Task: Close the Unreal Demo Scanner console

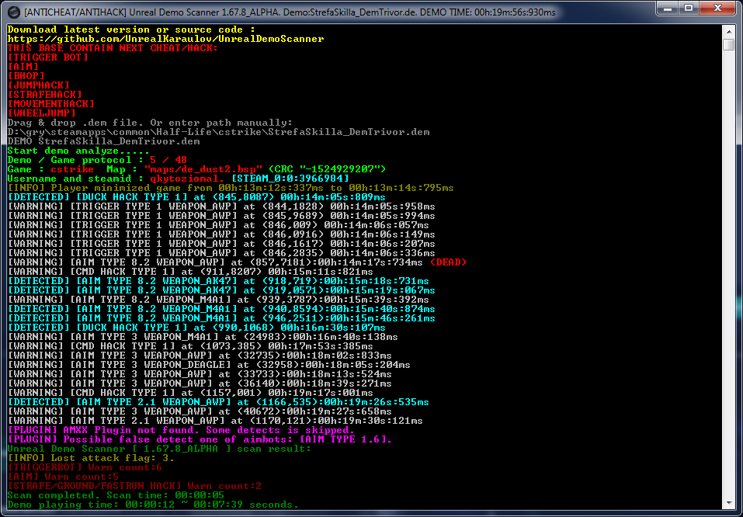Action: [x=717, y=9]
